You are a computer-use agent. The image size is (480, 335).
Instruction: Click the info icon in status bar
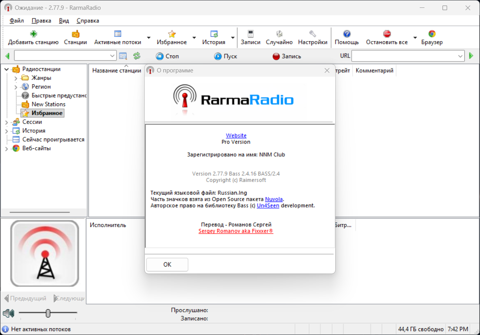[5, 329]
